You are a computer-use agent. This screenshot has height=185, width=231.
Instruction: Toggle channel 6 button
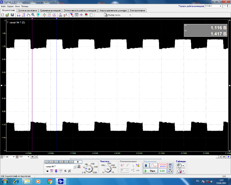point(71,162)
